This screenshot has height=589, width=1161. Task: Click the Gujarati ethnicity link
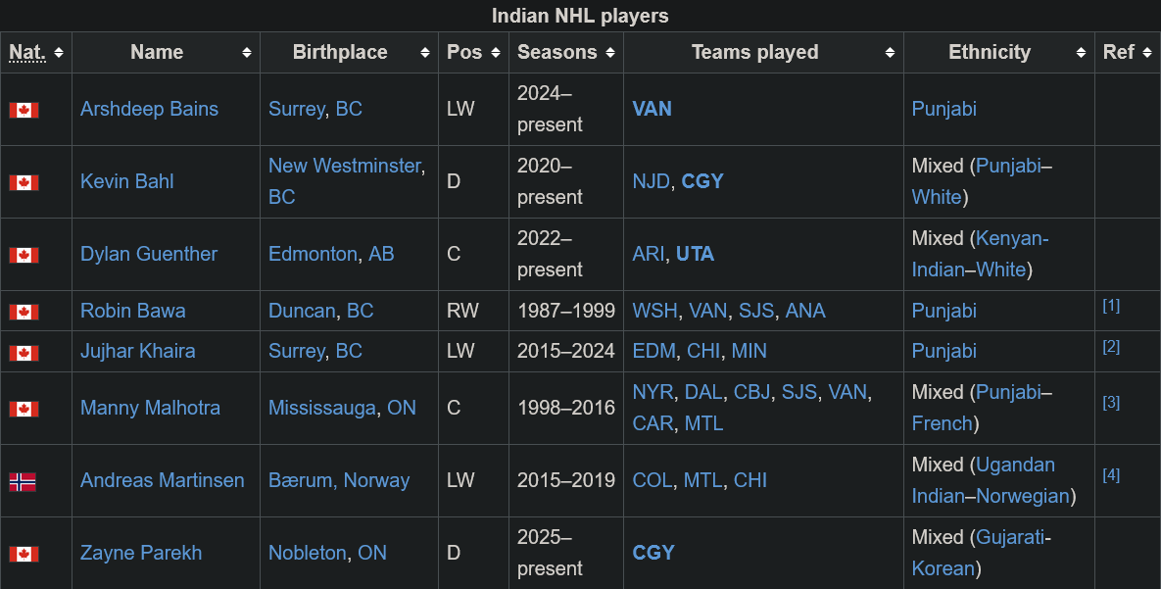[1010, 537]
